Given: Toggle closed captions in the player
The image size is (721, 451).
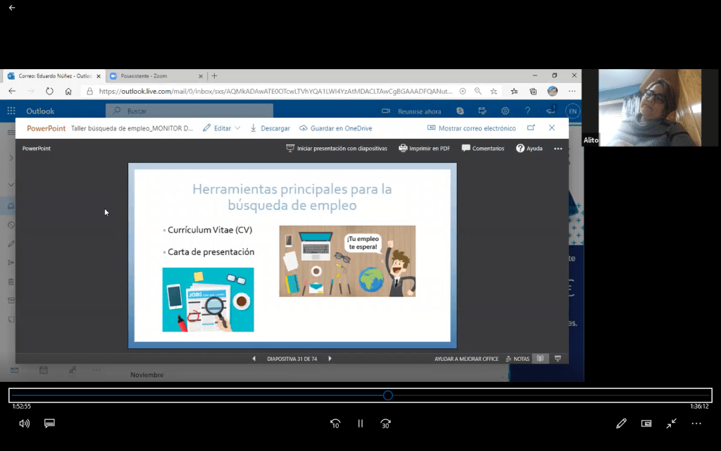Looking at the screenshot, I should 49,424.
